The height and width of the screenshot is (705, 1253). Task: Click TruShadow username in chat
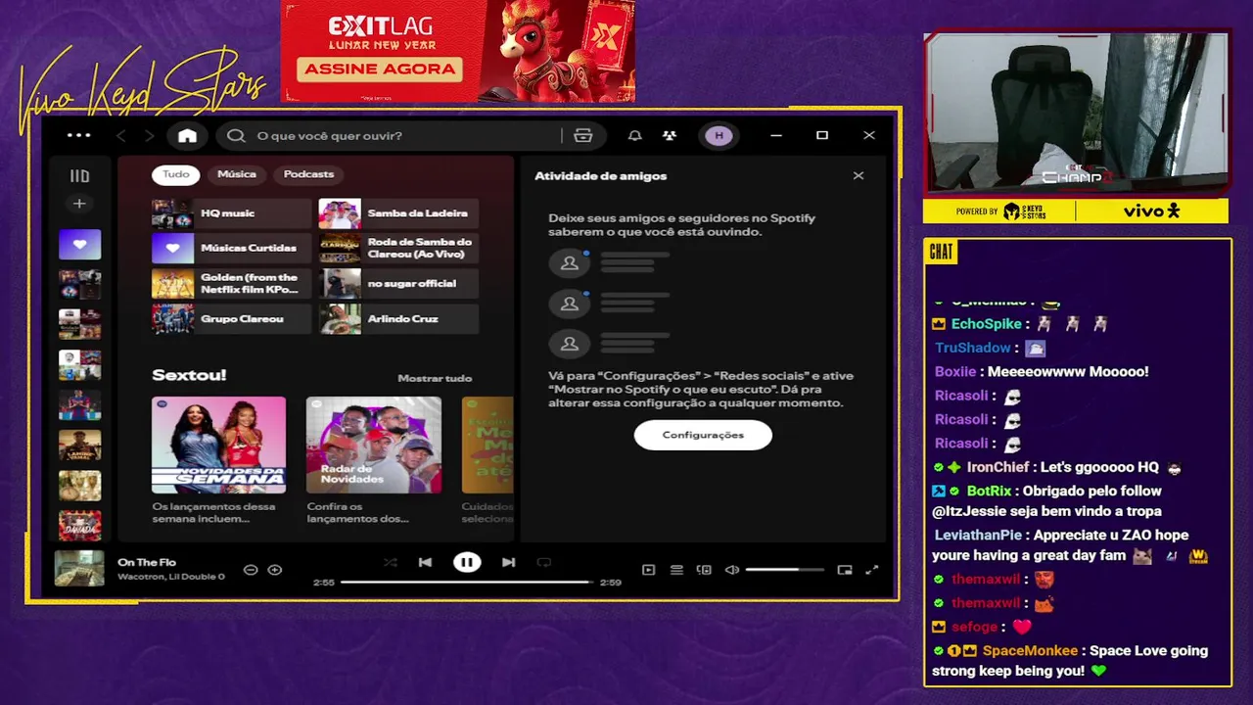click(x=972, y=349)
